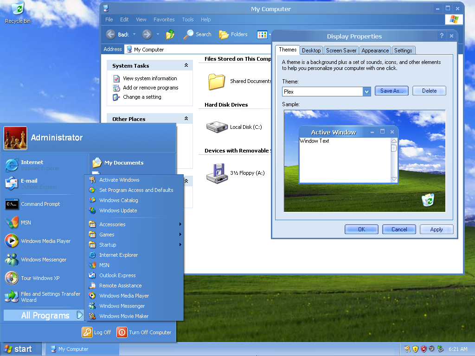Click the Up one level folder icon
The height and width of the screenshot is (356, 475).
170,34
